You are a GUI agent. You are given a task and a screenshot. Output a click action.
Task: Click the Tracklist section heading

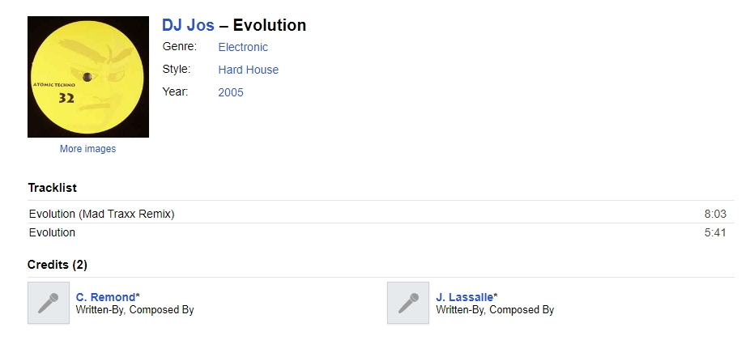coord(52,188)
